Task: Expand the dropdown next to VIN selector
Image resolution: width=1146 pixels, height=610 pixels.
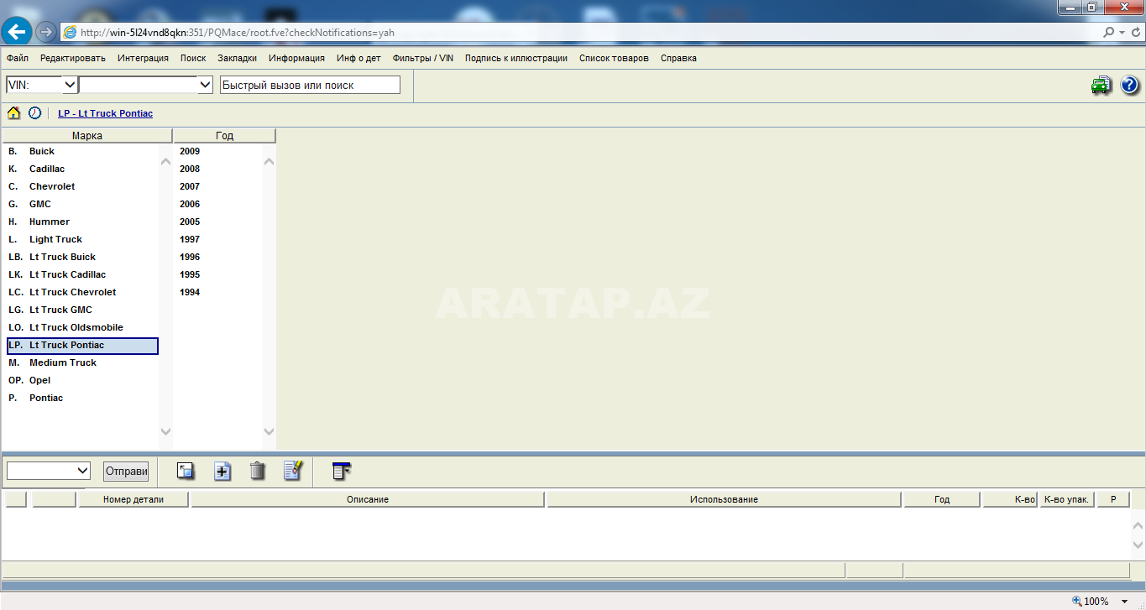Action: (205, 85)
